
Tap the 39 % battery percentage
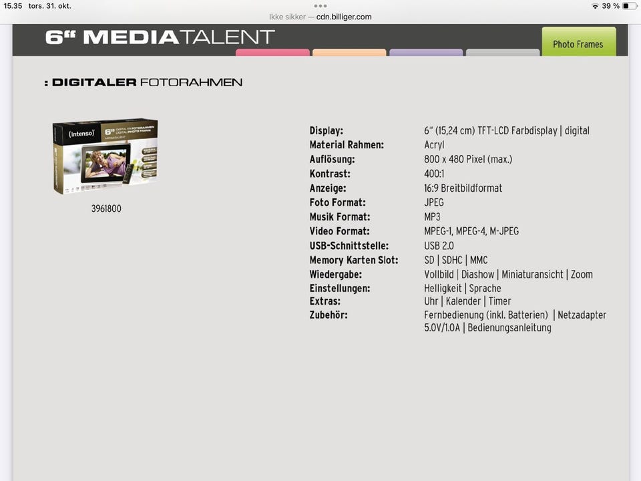click(611, 6)
